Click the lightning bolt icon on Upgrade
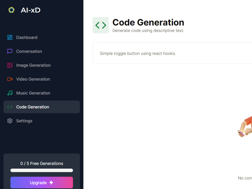The image size is (252, 189). click(51, 182)
